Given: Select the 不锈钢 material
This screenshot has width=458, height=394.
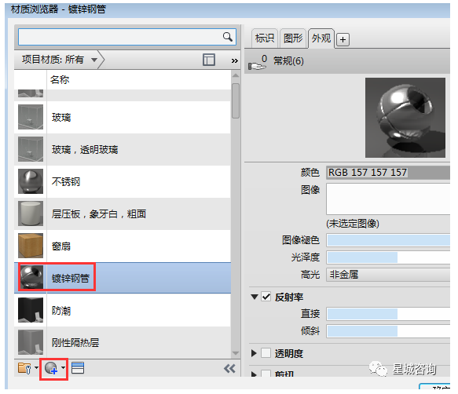Looking at the screenshot, I should pos(123,181).
